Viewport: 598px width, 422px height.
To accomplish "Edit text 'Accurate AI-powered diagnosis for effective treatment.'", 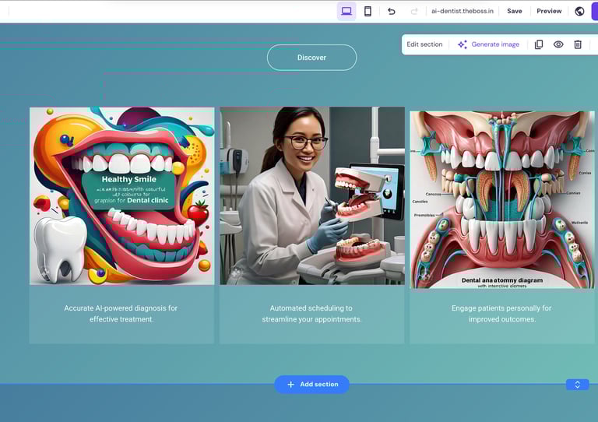I will 121,313.
